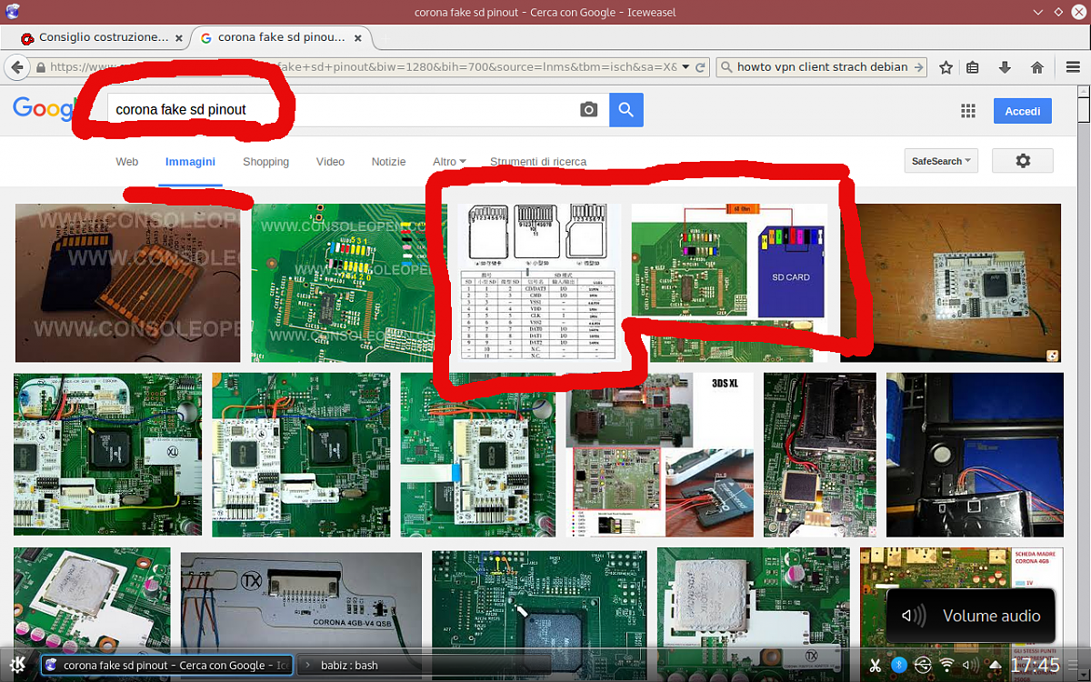This screenshot has width=1091, height=682.
Task: Search by image using the camera icon
Action: (x=589, y=110)
